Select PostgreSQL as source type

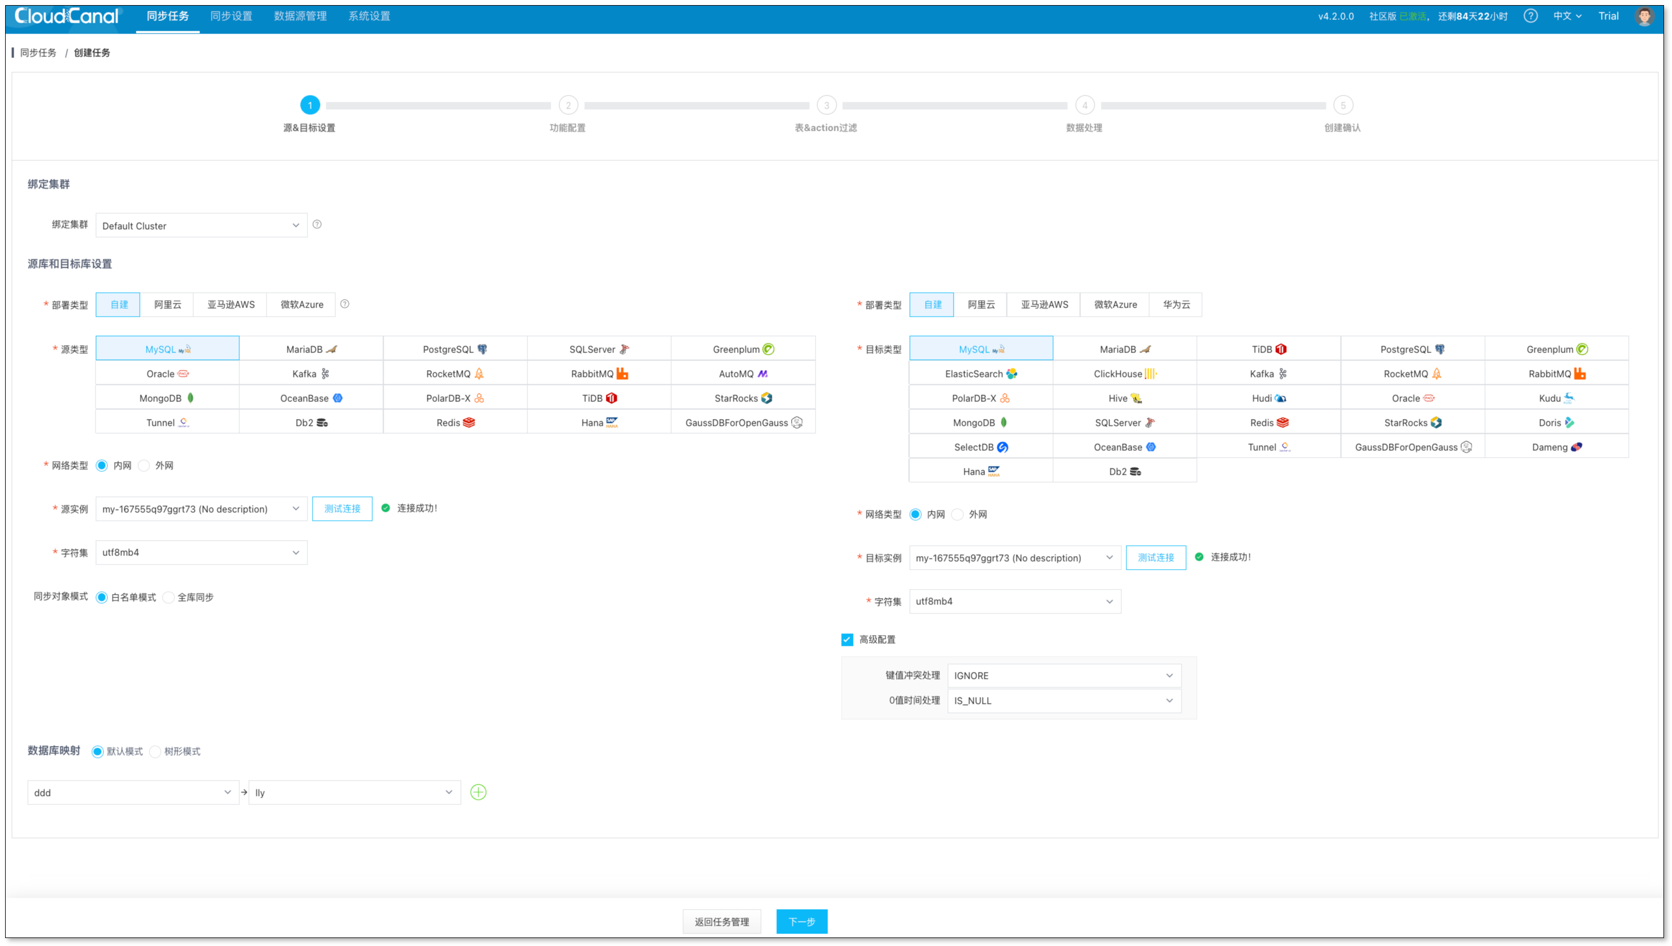[455, 349]
